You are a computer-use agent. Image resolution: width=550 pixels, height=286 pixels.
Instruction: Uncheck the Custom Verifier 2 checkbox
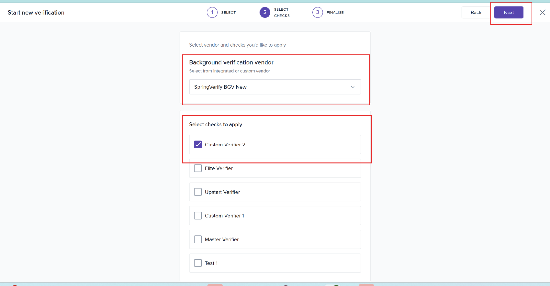click(198, 145)
